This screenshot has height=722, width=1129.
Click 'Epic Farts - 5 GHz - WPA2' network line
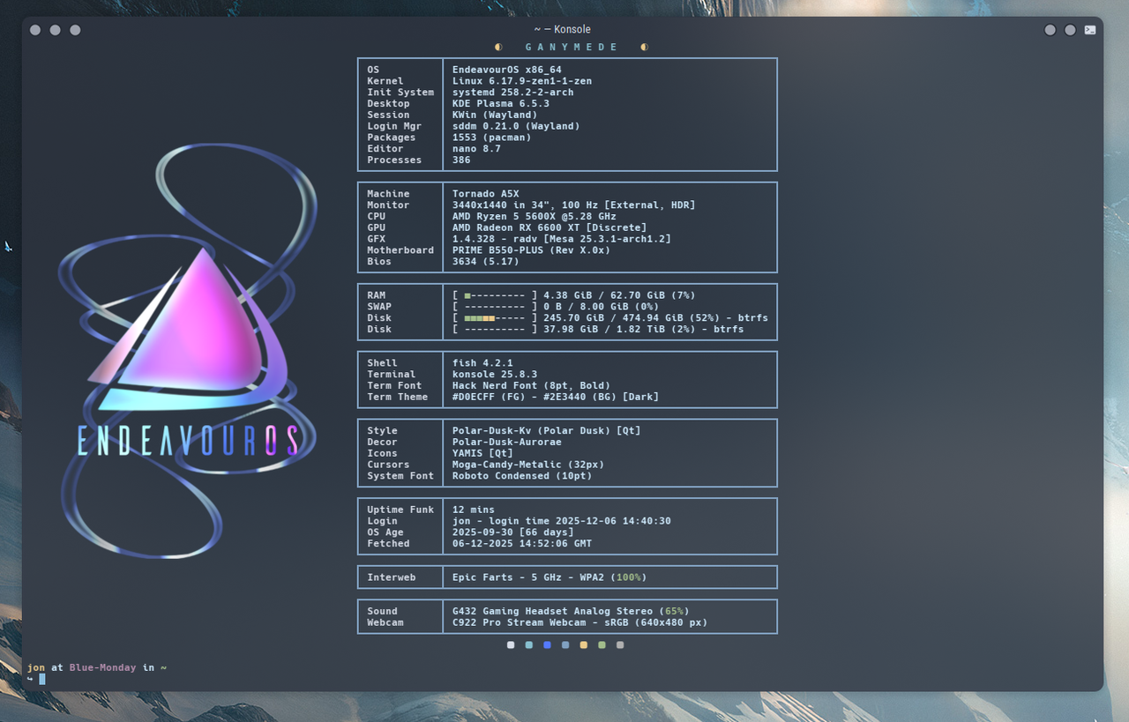click(x=550, y=577)
